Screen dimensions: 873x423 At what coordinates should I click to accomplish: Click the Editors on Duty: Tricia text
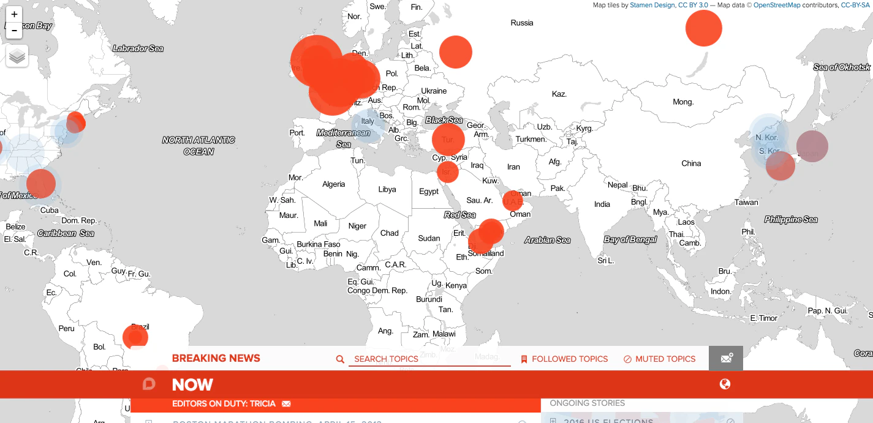click(224, 404)
